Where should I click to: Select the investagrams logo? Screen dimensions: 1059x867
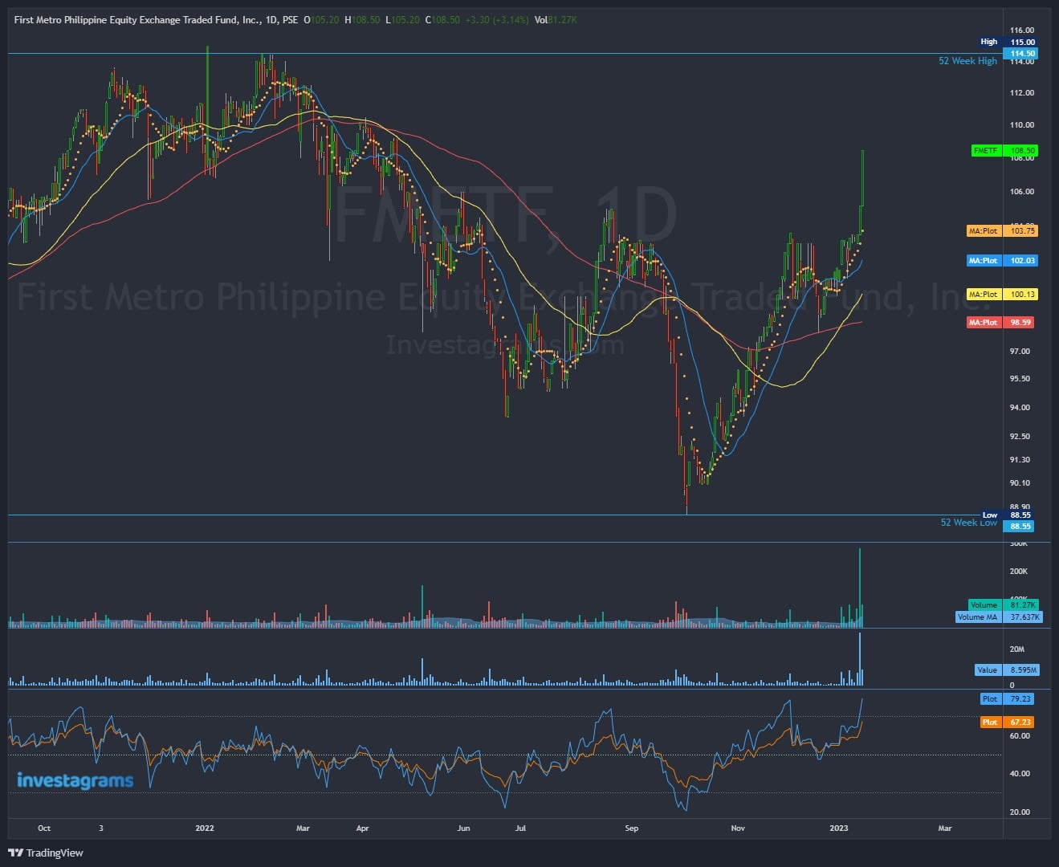75,780
